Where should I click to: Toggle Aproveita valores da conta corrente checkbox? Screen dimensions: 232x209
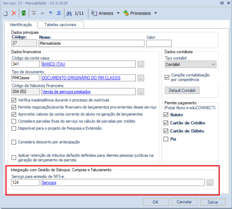pyautogui.click(x=14, y=114)
